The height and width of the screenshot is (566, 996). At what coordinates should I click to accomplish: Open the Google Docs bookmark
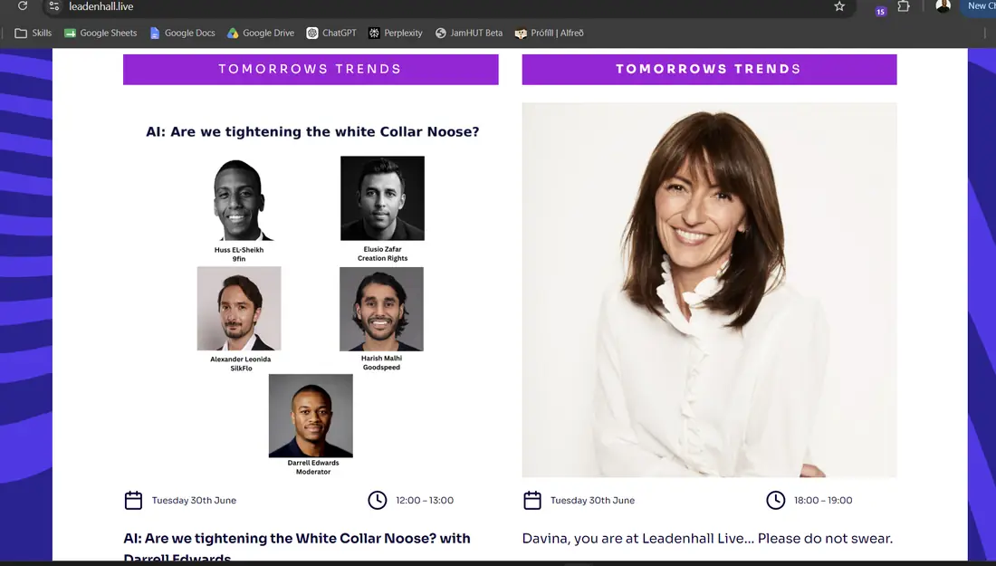tap(182, 33)
